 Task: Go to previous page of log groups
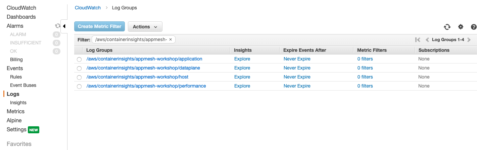coord(427,39)
